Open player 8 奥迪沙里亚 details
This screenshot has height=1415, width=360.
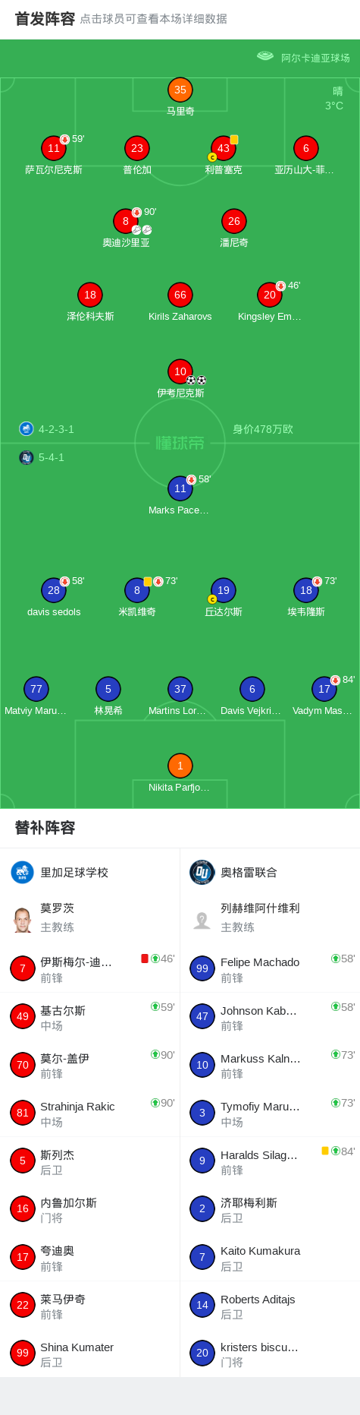[126, 221]
